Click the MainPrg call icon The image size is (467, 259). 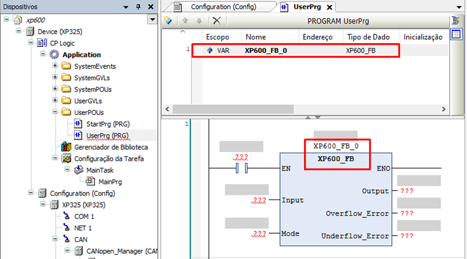(x=90, y=181)
